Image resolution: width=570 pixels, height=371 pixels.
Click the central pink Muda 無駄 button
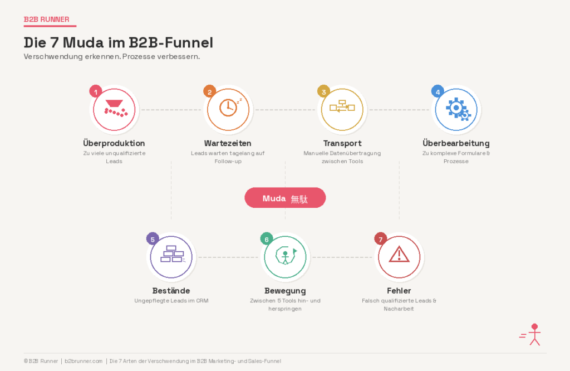coord(285,197)
